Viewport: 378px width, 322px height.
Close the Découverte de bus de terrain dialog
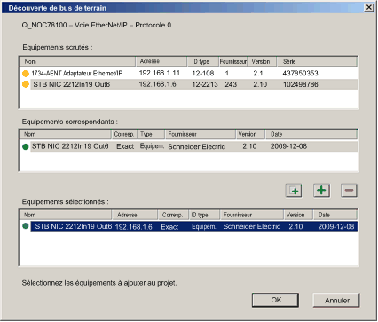[369, 7]
